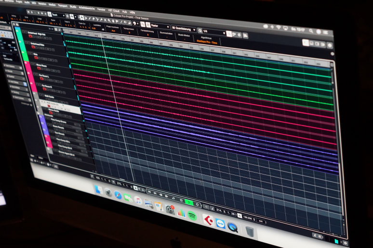Open Cubase icon in the Dock
This screenshot has width=373, height=248.
pos(209,221)
